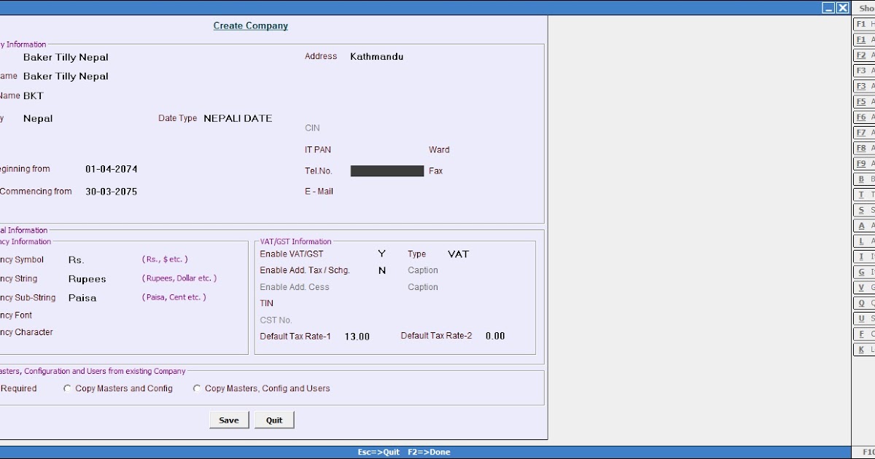Click the IT PAN label

[318, 149]
